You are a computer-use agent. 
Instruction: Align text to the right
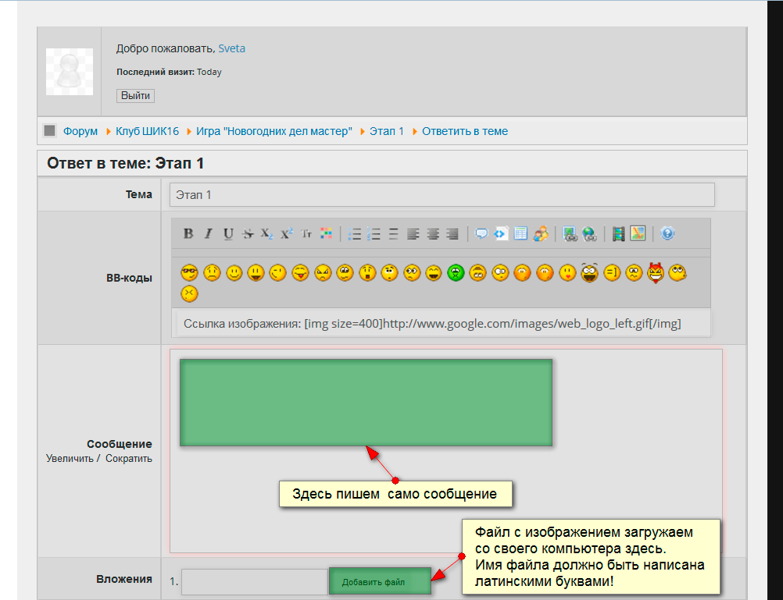tap(452, 234)
